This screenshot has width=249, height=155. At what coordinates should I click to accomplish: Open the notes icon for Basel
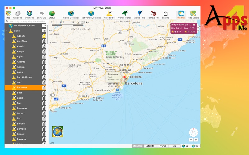pos(44,93)
